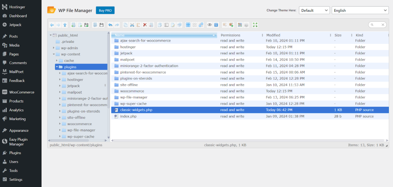393x187 pixels.
Task: Expand the cache folder arrow in tree
Action: click(x=57, y=61)
